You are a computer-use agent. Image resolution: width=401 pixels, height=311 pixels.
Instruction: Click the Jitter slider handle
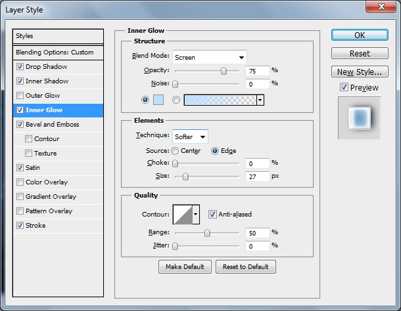point(175,246)
